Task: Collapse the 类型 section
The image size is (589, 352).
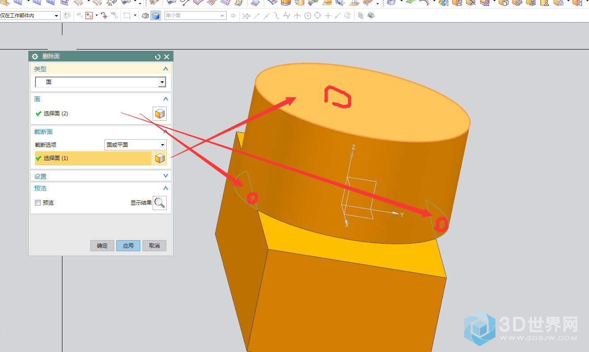Action: click(166, 69)
